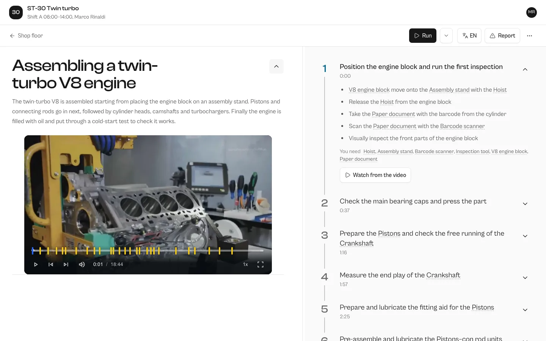Viewport: 546px width, 341px height.
Task: Jump to the last yellow timeline marker
Action: pyautogui.click(x=232, y=251)
